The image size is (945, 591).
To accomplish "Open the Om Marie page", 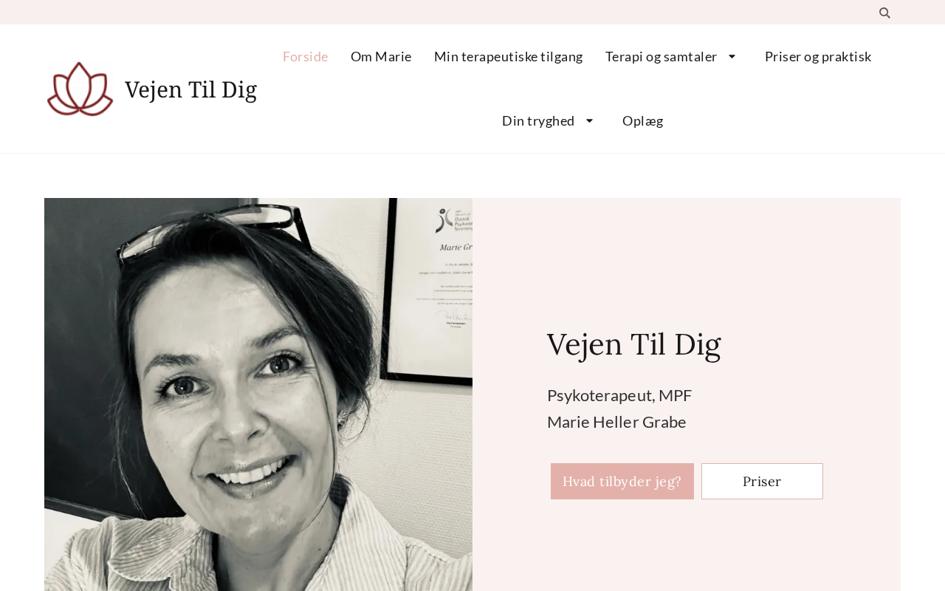I will point(381,56).
